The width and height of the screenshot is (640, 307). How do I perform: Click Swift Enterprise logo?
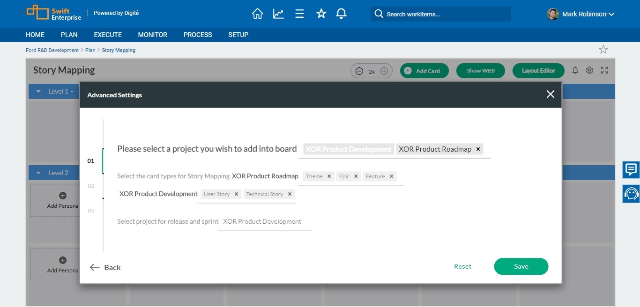pyautogui.click(x=53, y=13)
